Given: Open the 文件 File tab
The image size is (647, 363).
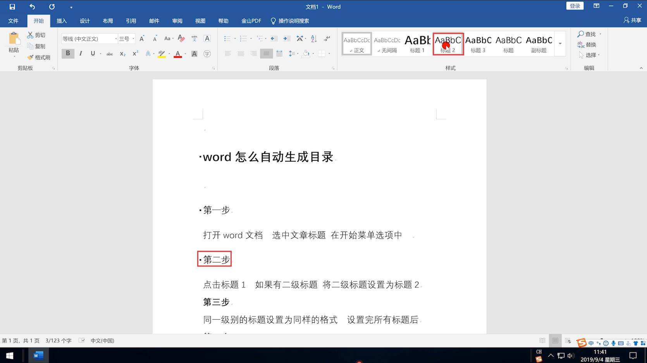Looking at the screenshot, I should click(13, 21).
